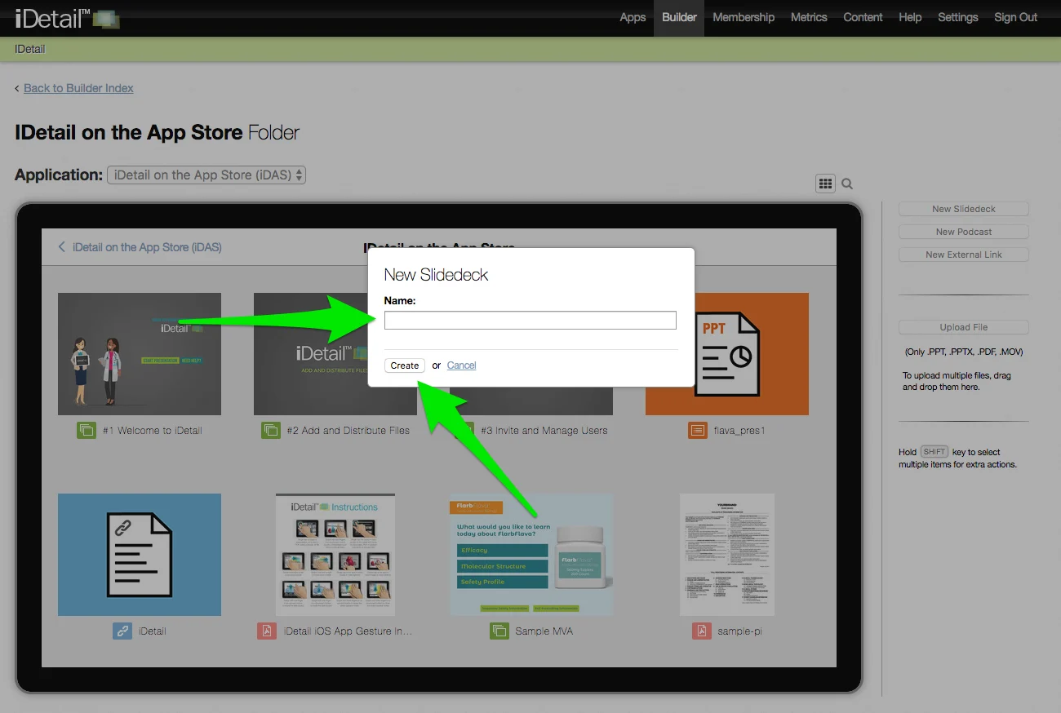Navigate to Content
The image size is (1061, 713).
point(863,17)
